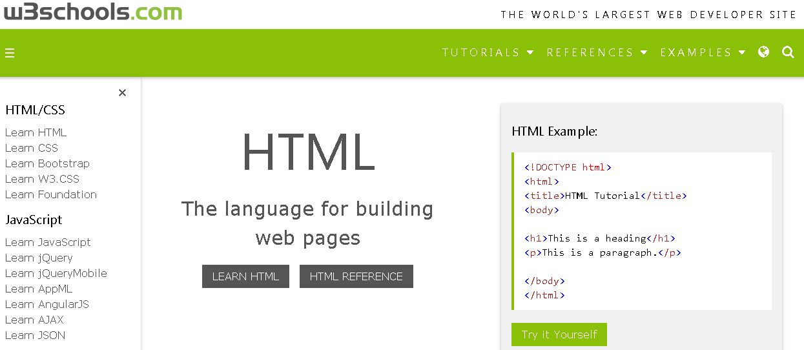Expand the Examples dropdown

(x=703, y=52)
